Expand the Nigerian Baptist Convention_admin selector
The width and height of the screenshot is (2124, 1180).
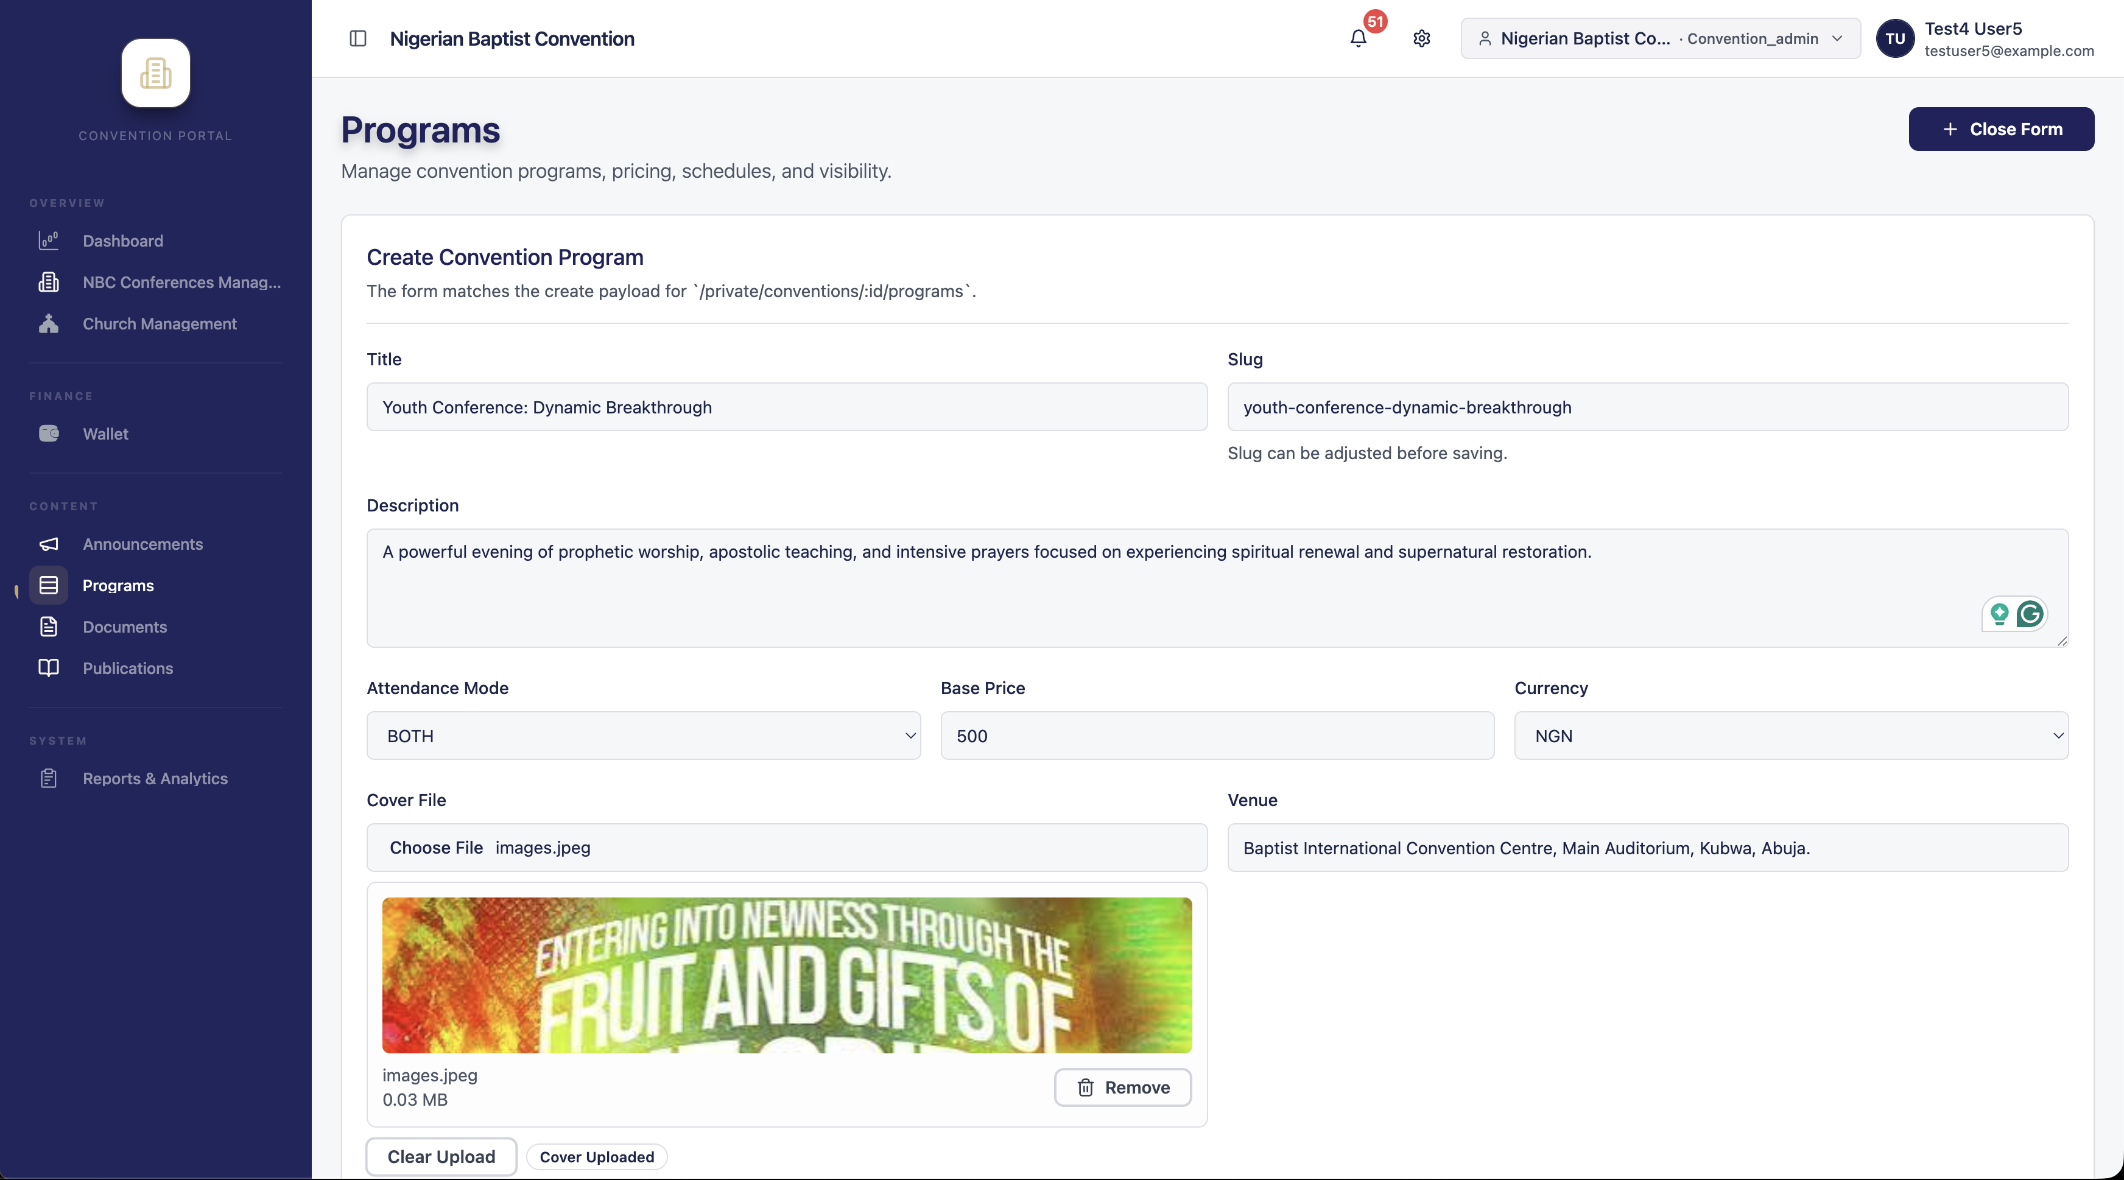1661,39
